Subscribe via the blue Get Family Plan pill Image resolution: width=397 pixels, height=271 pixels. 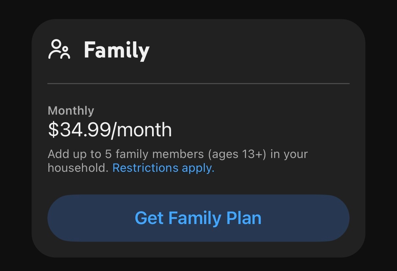coord(198,218)
